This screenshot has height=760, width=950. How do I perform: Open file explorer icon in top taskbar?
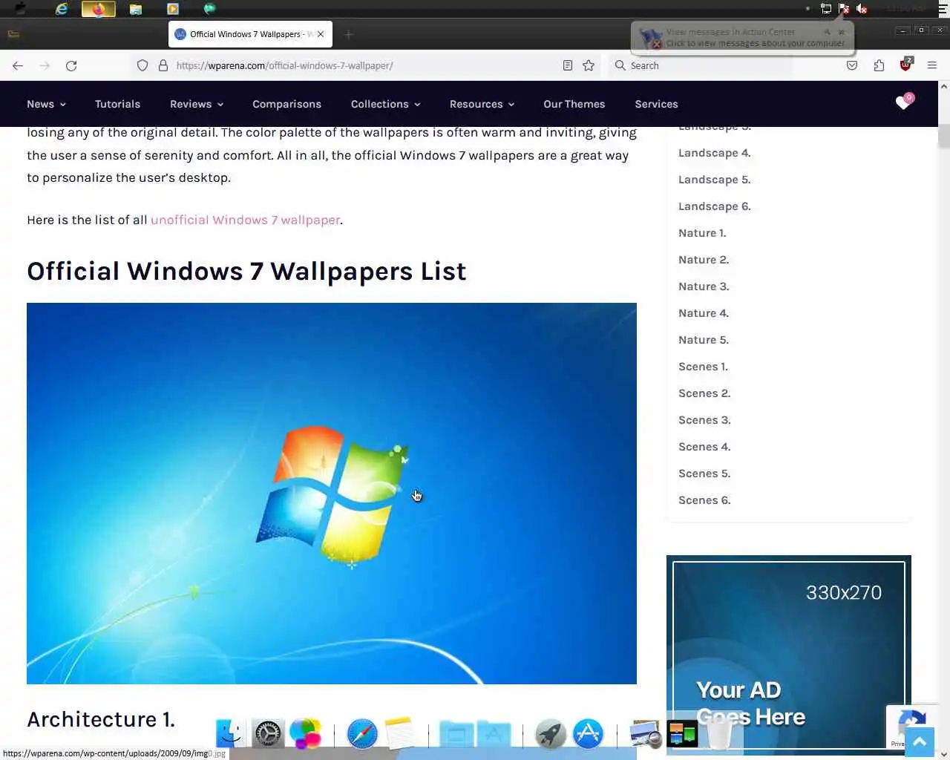tap(136, 9)
